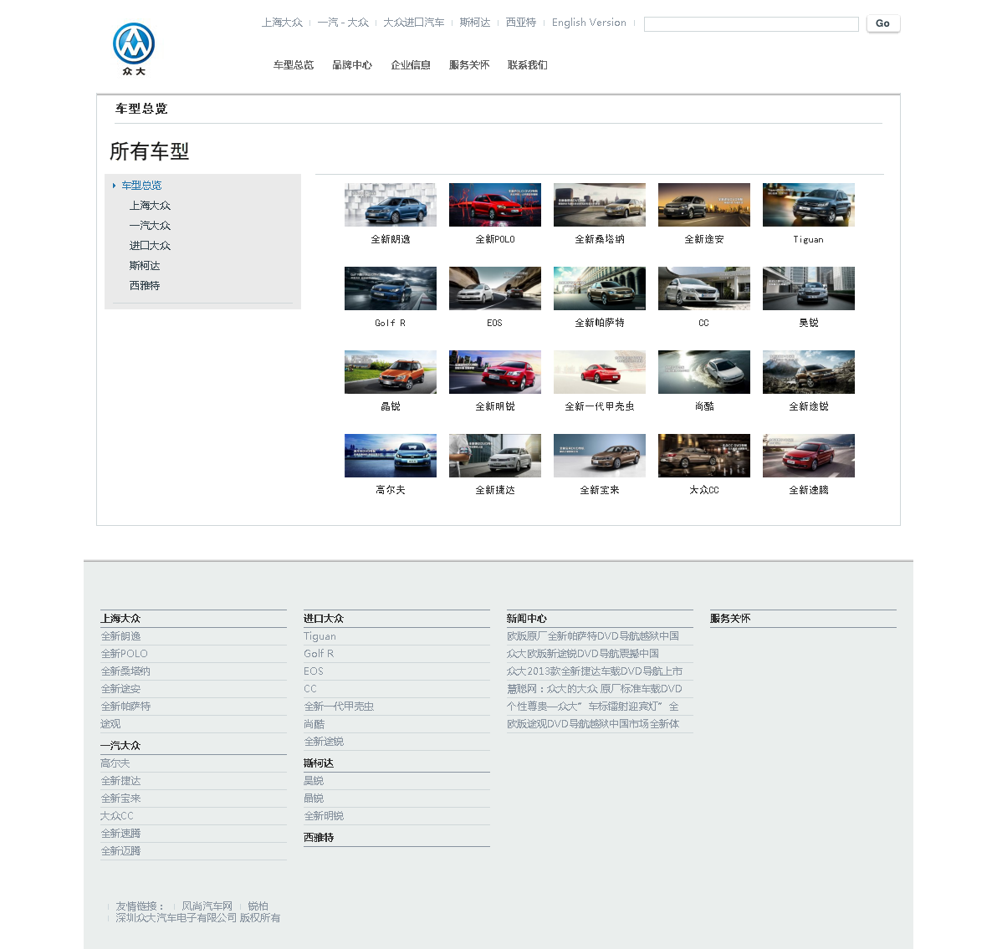Open the 服务关怀 navigation menu
The image size is (997, 949).
[x=468, y=65]
